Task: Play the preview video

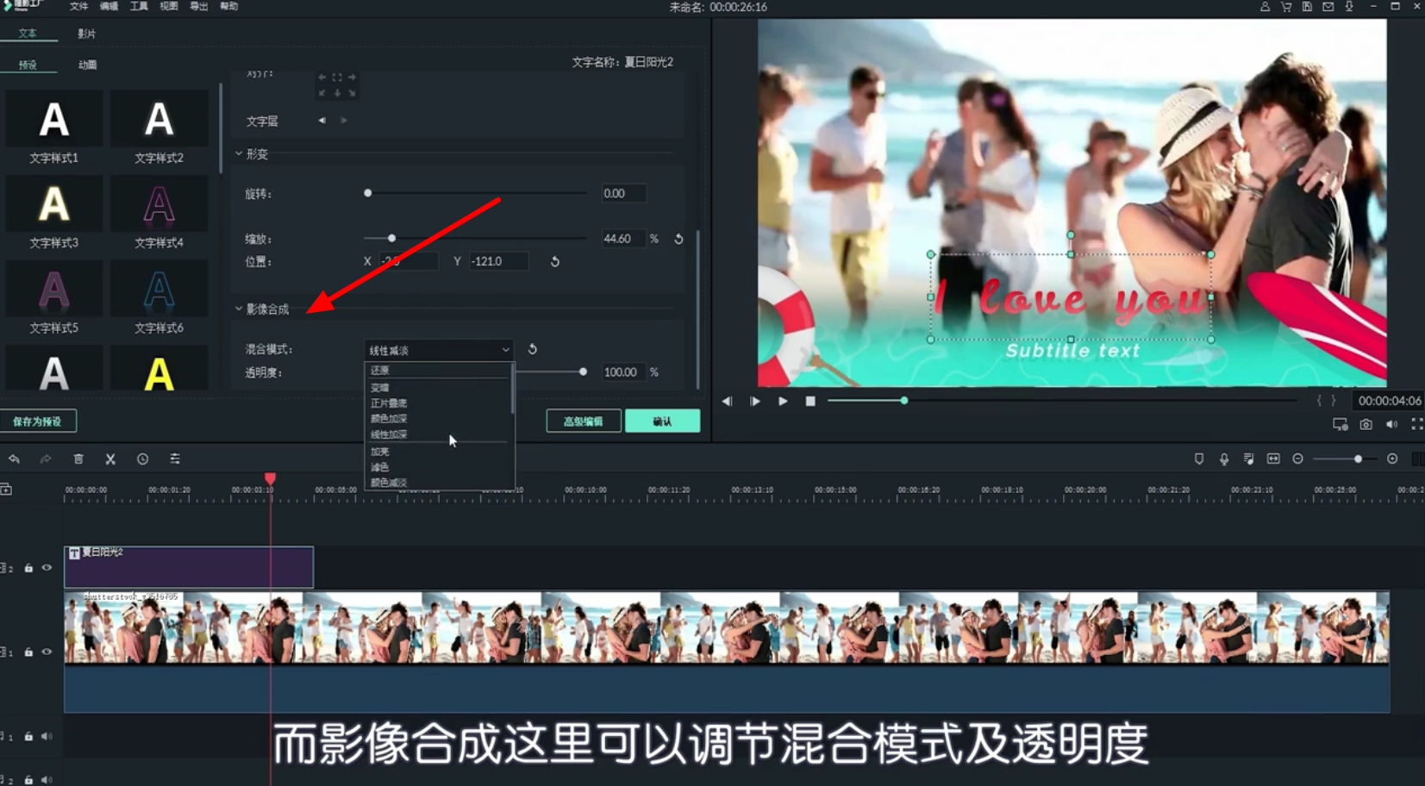Action: [783, 401]
